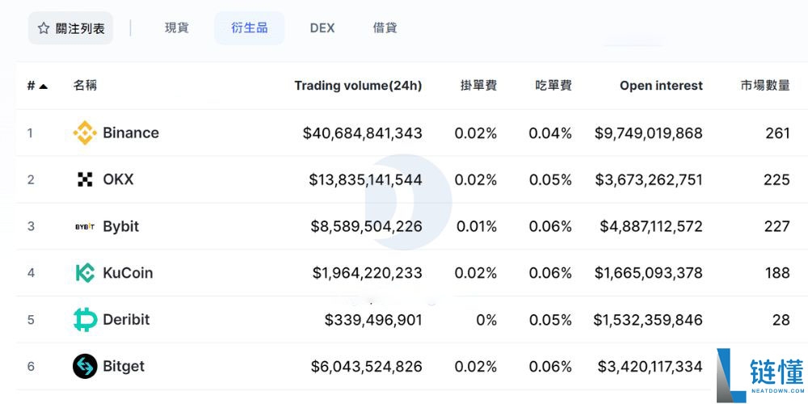Click the Deribit logo icon

(x=85, y=319)
